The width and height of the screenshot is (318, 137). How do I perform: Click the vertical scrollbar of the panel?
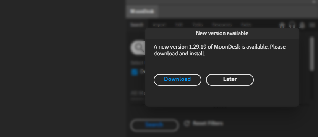[x=312, y=54]
